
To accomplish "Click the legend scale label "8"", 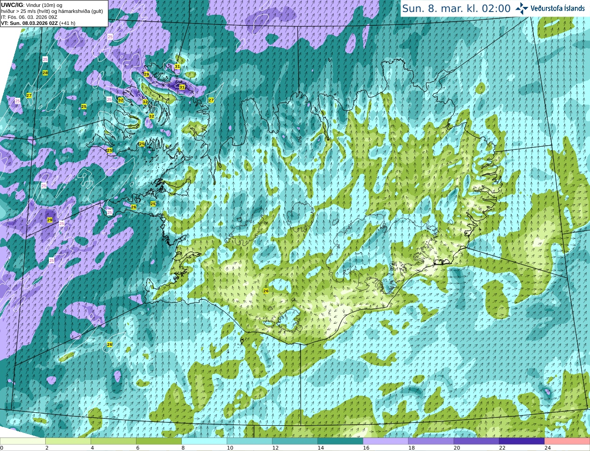I will 183,448.
